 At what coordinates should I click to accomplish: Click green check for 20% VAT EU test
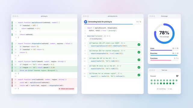[x=139, y=60]
